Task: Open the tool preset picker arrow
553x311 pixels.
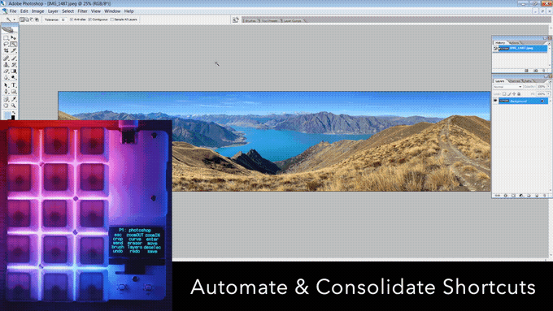Action: tap(14, 19)
